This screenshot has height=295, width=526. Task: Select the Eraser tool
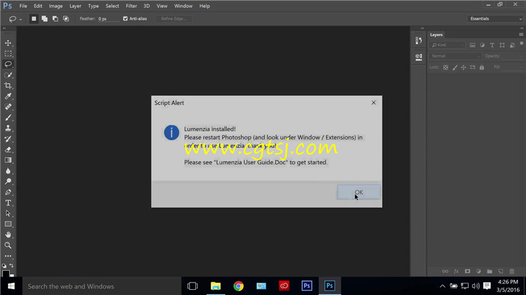(x=8, y=149)
